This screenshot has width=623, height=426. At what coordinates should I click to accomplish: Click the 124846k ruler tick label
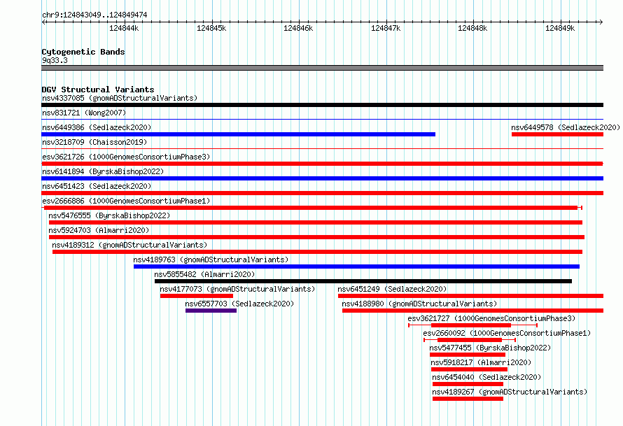click(298, 28)
